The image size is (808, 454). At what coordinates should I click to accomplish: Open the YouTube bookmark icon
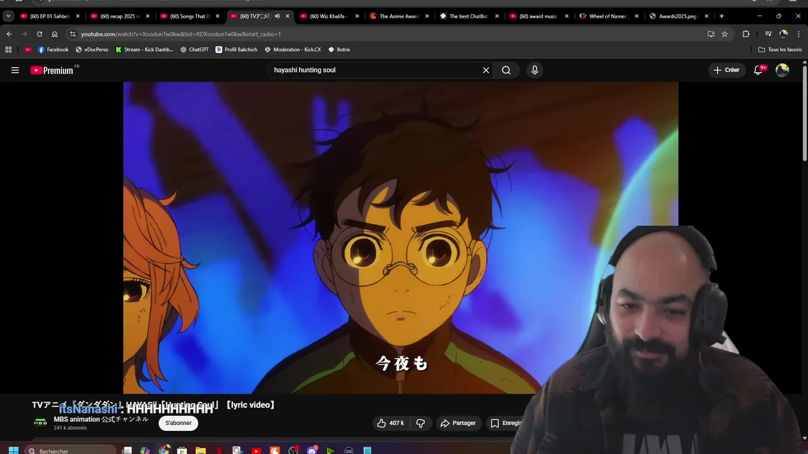pyautogui.click(x=28, y=49)
